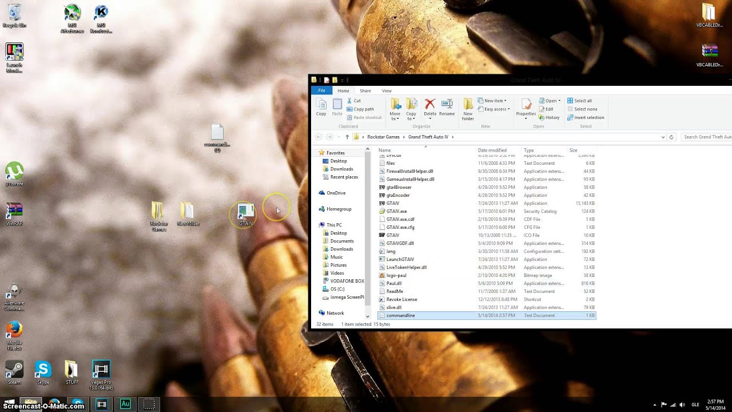
Task: Select the New folder desktop icon
Action: click(x=188, y=214)
